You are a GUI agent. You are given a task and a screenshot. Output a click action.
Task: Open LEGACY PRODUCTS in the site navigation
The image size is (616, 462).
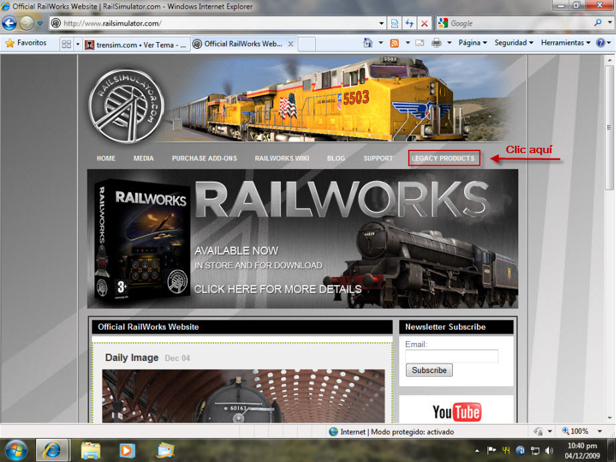click(x=443, y=158)
